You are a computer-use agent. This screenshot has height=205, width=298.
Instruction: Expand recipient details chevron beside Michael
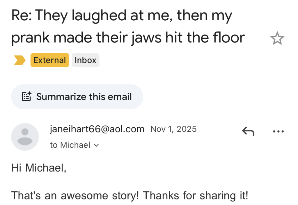(x=97, y=145)
